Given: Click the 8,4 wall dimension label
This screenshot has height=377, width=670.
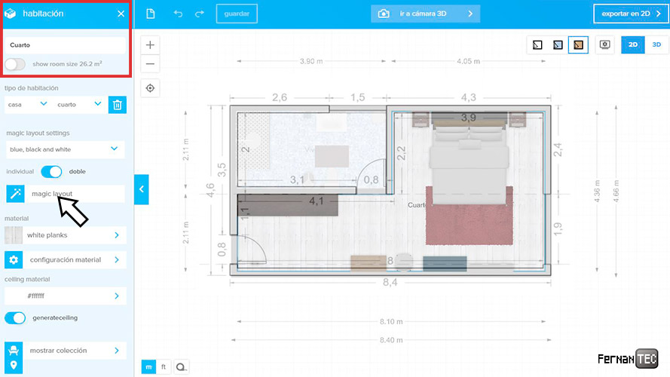Looking at the screenshot, I should pos(390,282).
